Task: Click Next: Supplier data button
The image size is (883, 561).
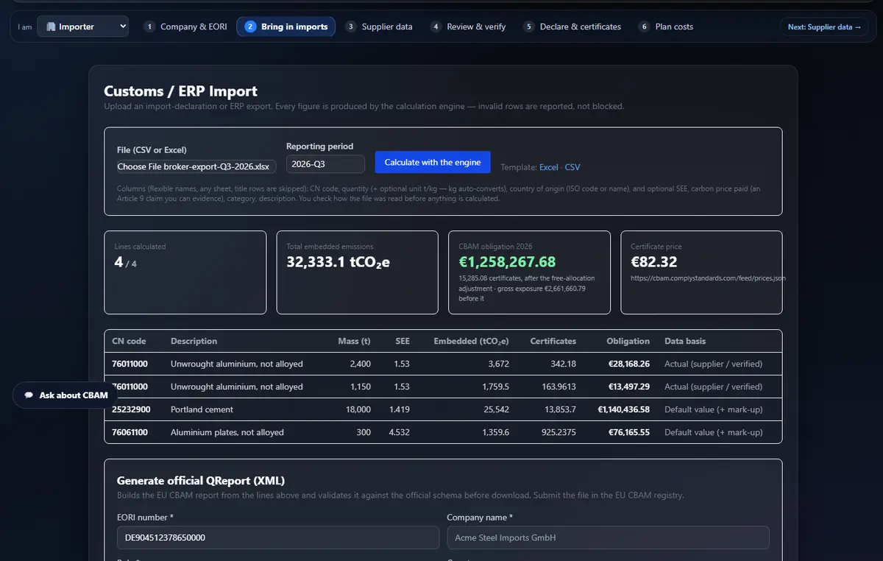Action: (824, 27)
